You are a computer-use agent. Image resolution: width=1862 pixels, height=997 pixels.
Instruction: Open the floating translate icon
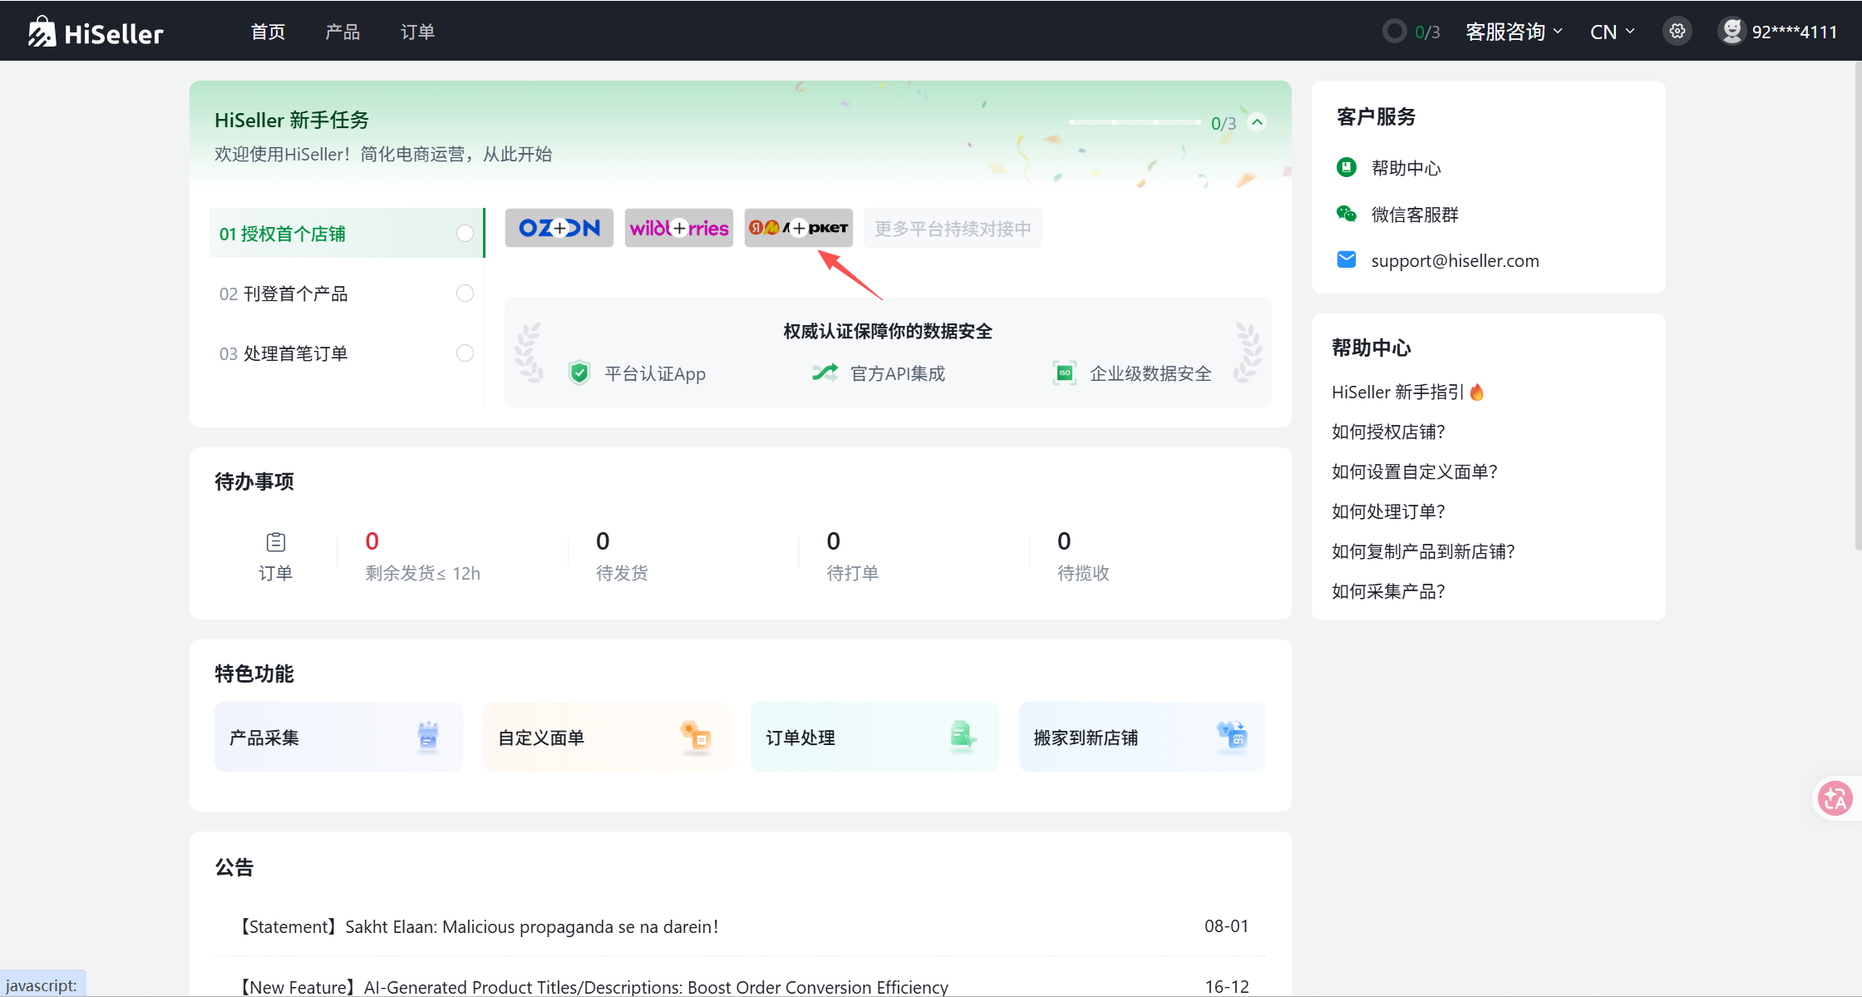click(1835, 799)
